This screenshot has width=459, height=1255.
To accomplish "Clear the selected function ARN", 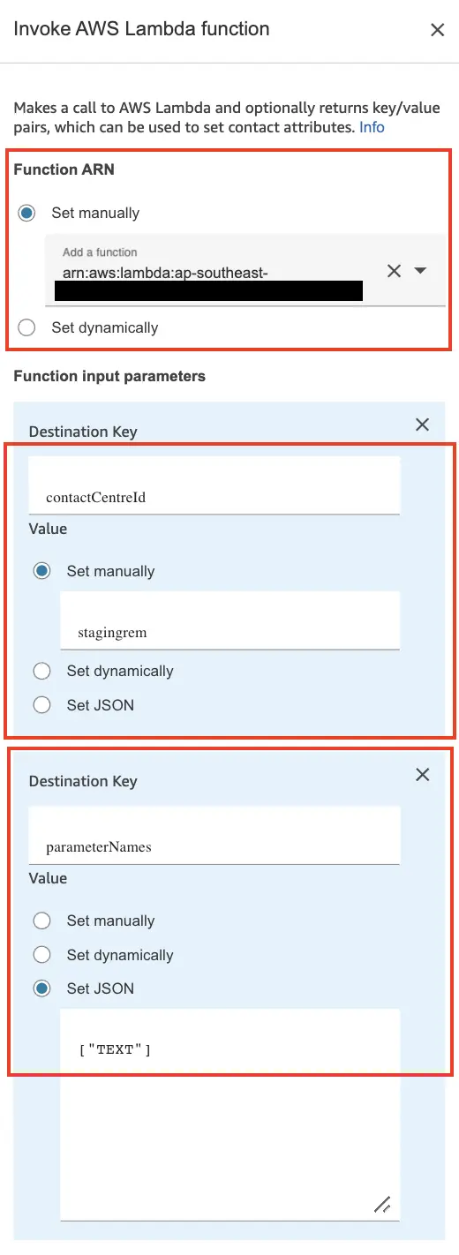I will click(395, 271).
